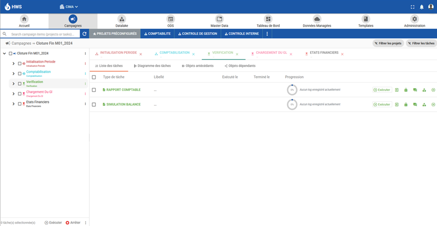
Task: Open notifications bell in header
Action: 421,7
